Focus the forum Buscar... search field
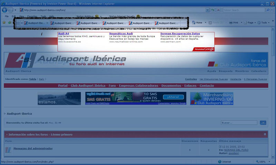Screen dimensions: 276x165 point(239,123)
